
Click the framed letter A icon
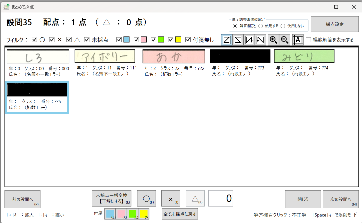(x=298, y=40)
